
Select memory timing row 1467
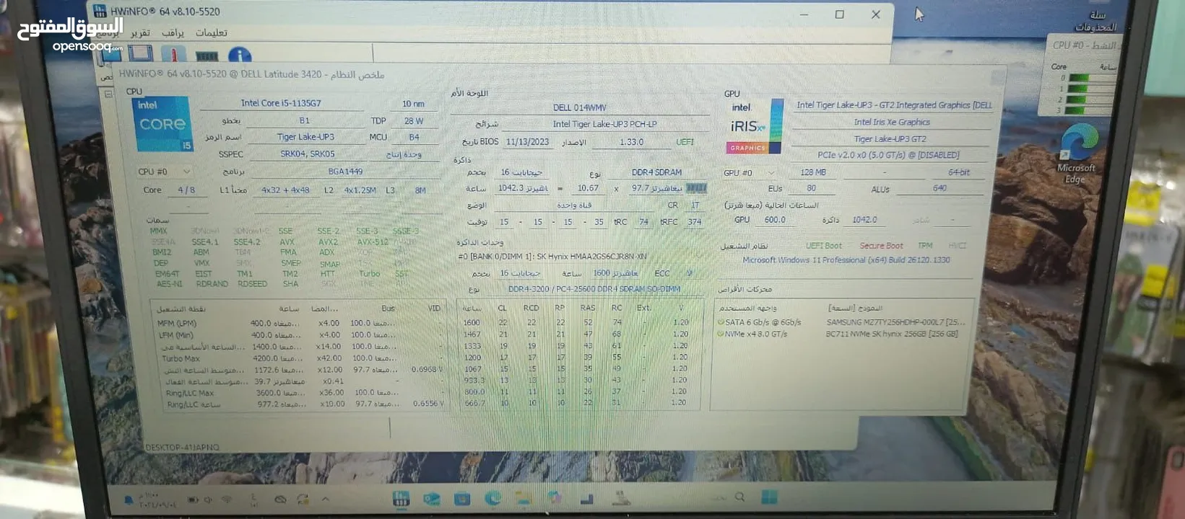[578, 334]
